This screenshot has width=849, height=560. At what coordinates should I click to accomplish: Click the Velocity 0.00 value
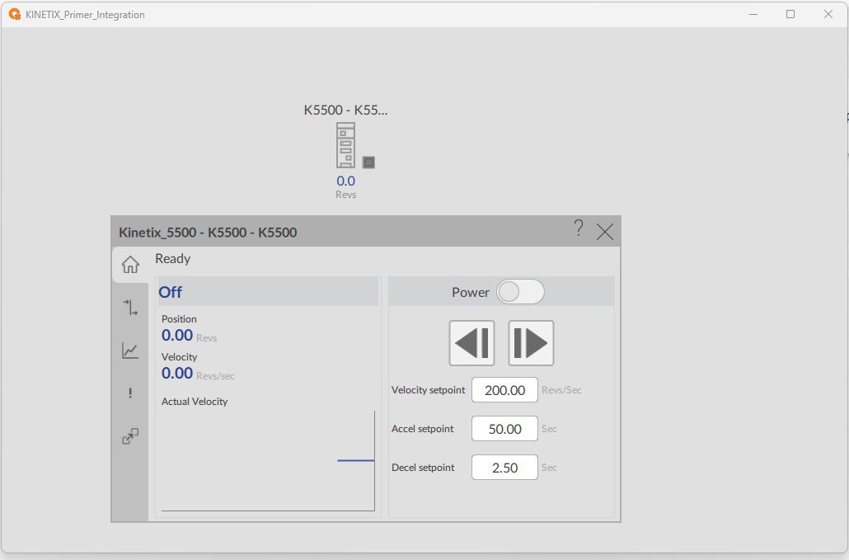pos(177,373)
